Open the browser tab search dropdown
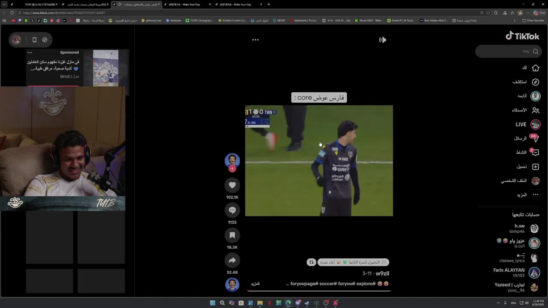 tap(4, 4)
